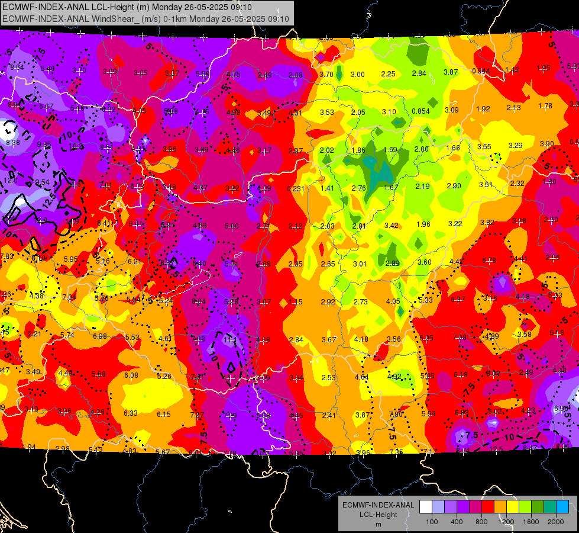Viewport: 579px width, 533px height.
Task: Click the yellow legend swatch
Action: (513, 507)
